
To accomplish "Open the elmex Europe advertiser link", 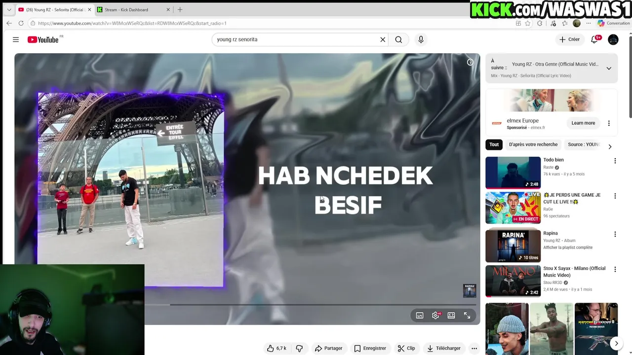I will [x=538, y=128].
